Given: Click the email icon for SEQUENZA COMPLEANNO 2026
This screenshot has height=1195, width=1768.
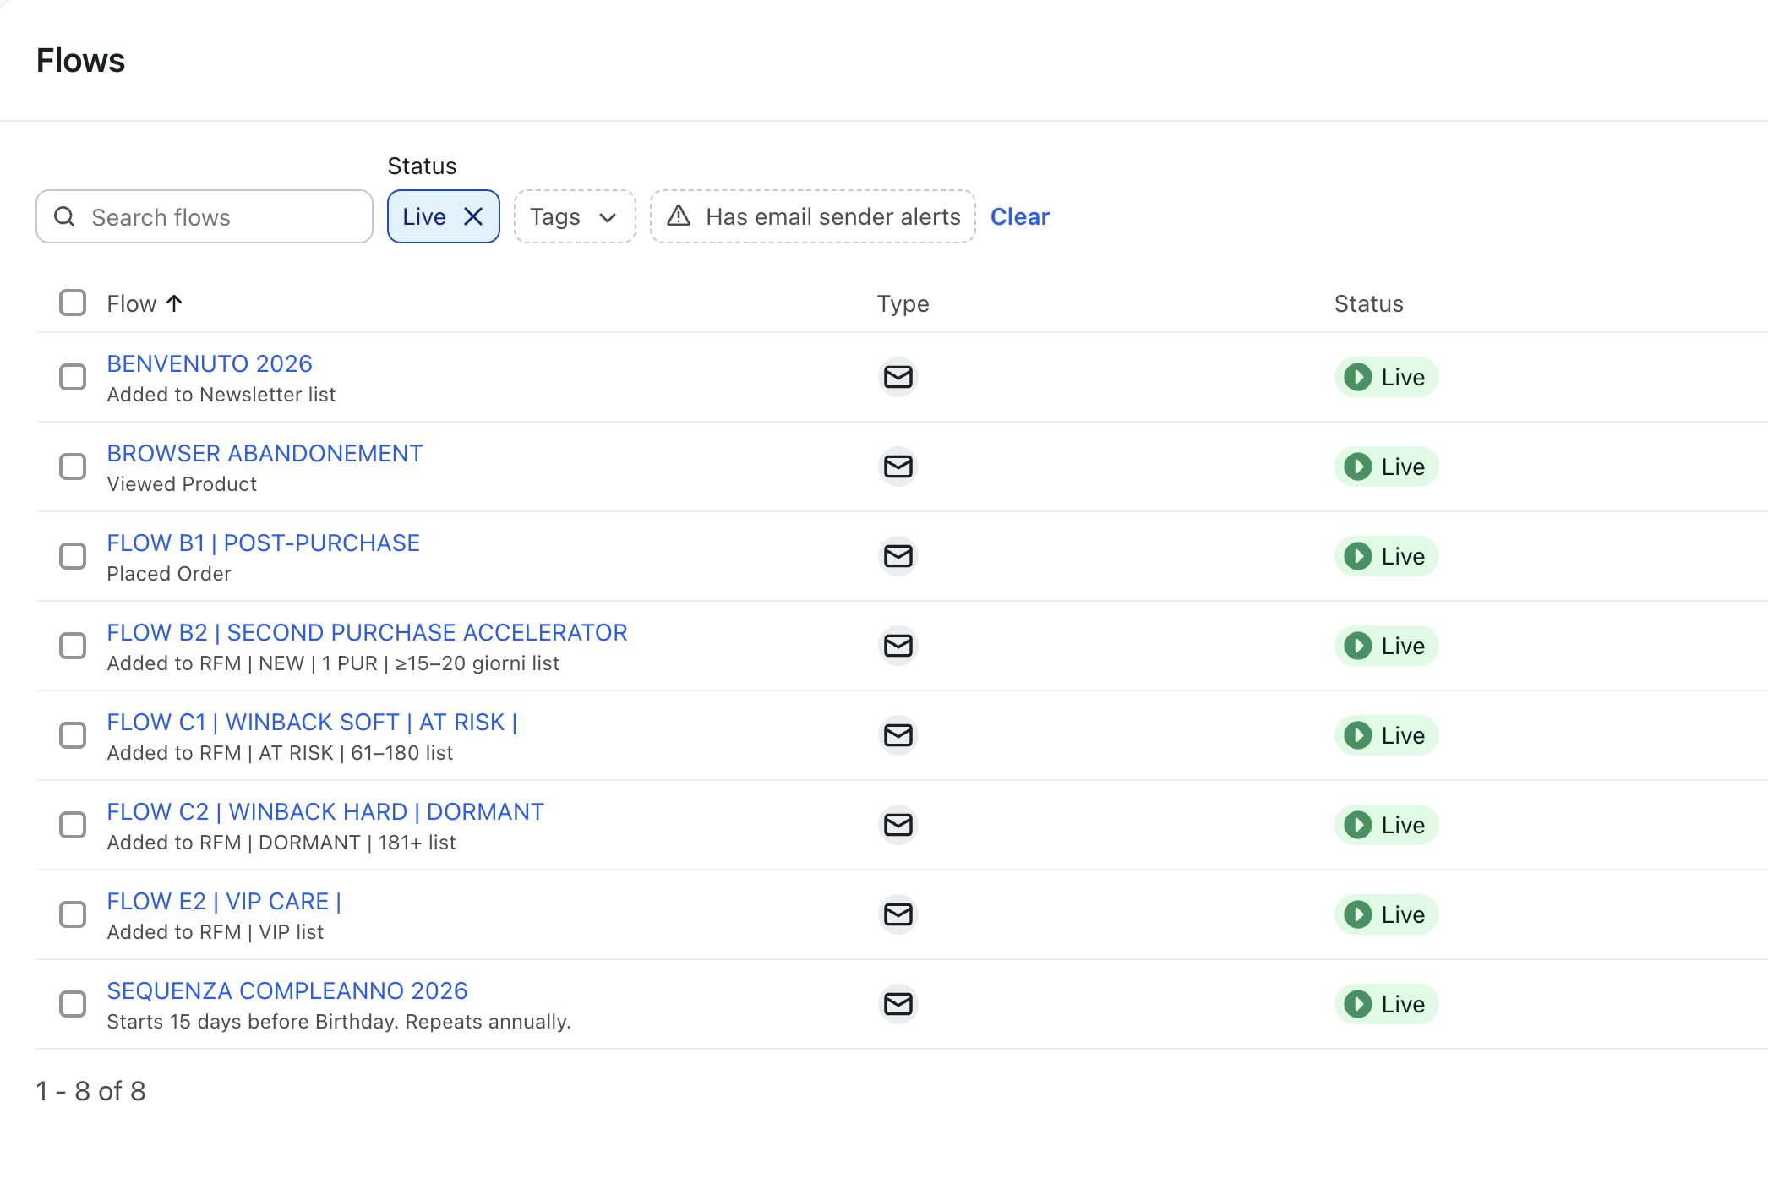Looking at the screenshot, I should pos(898,1004).
